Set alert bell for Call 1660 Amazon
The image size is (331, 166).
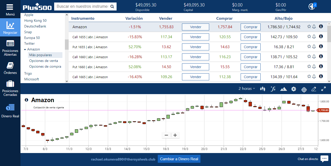tap(314, 56)
